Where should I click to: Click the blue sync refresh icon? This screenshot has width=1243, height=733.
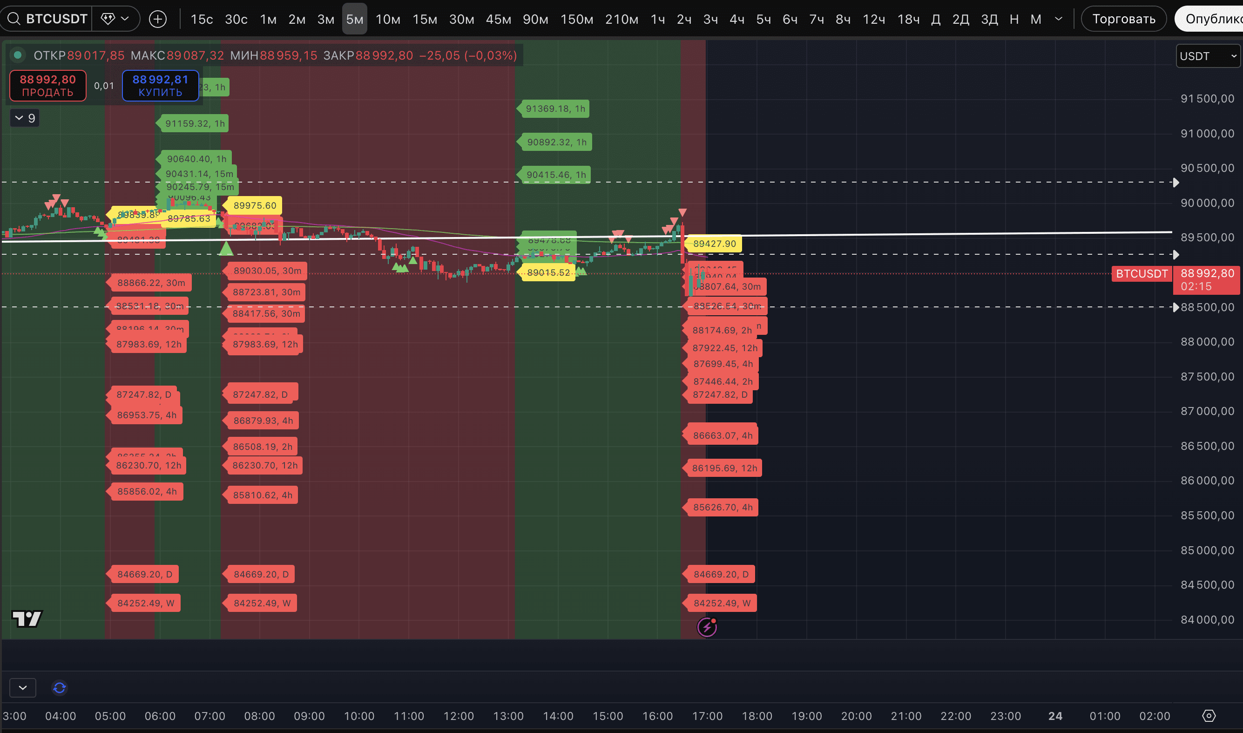tap(60, 687)
